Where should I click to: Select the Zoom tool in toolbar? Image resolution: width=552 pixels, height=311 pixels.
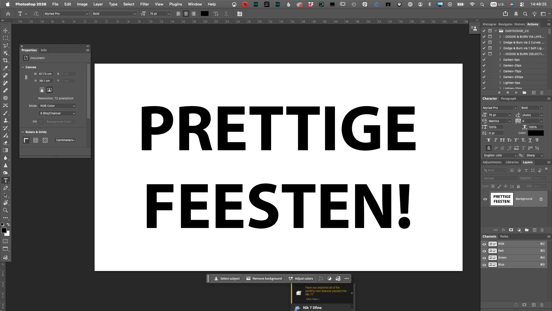click(5, 211)
